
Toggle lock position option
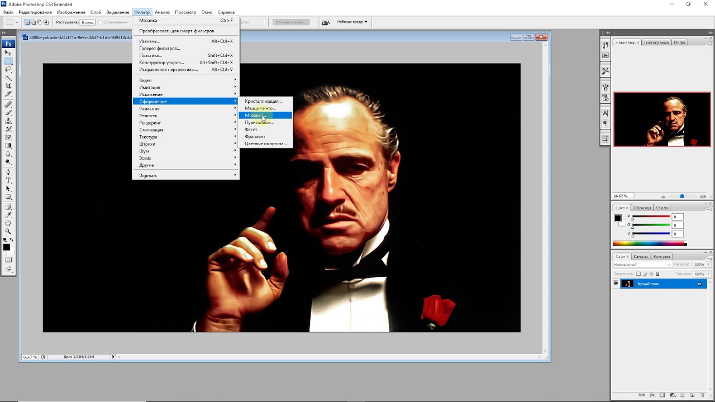click(x=651, y=274)
